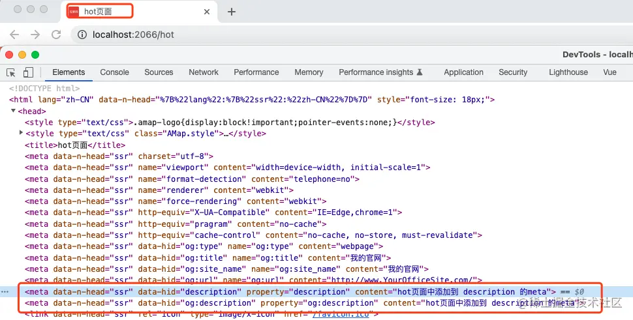The width and height of the screenshot is (633, 320).
Task: Click the hot页面 tab favicon
Action: pyautogui.click(x=74, y=12)
